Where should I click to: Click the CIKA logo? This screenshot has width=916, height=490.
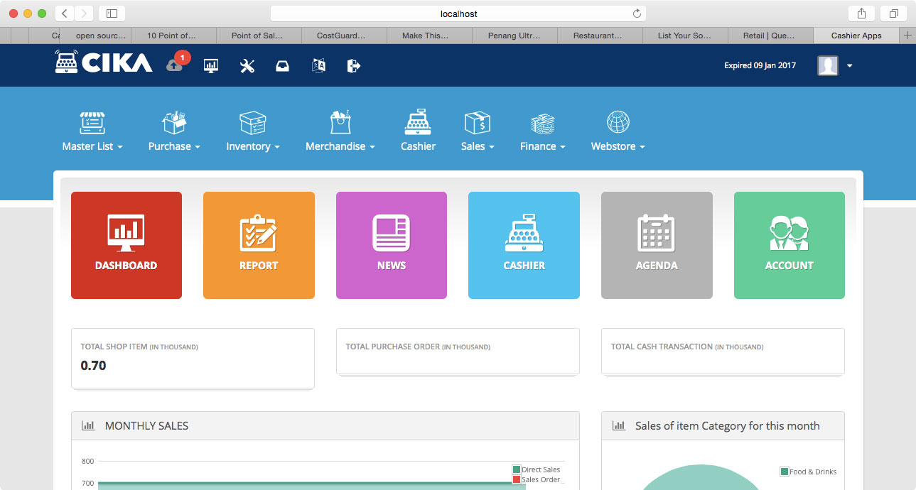click(x=104, y=63)
